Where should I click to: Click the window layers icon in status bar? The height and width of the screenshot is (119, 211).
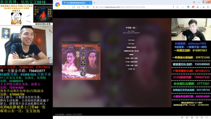point(202,117)
